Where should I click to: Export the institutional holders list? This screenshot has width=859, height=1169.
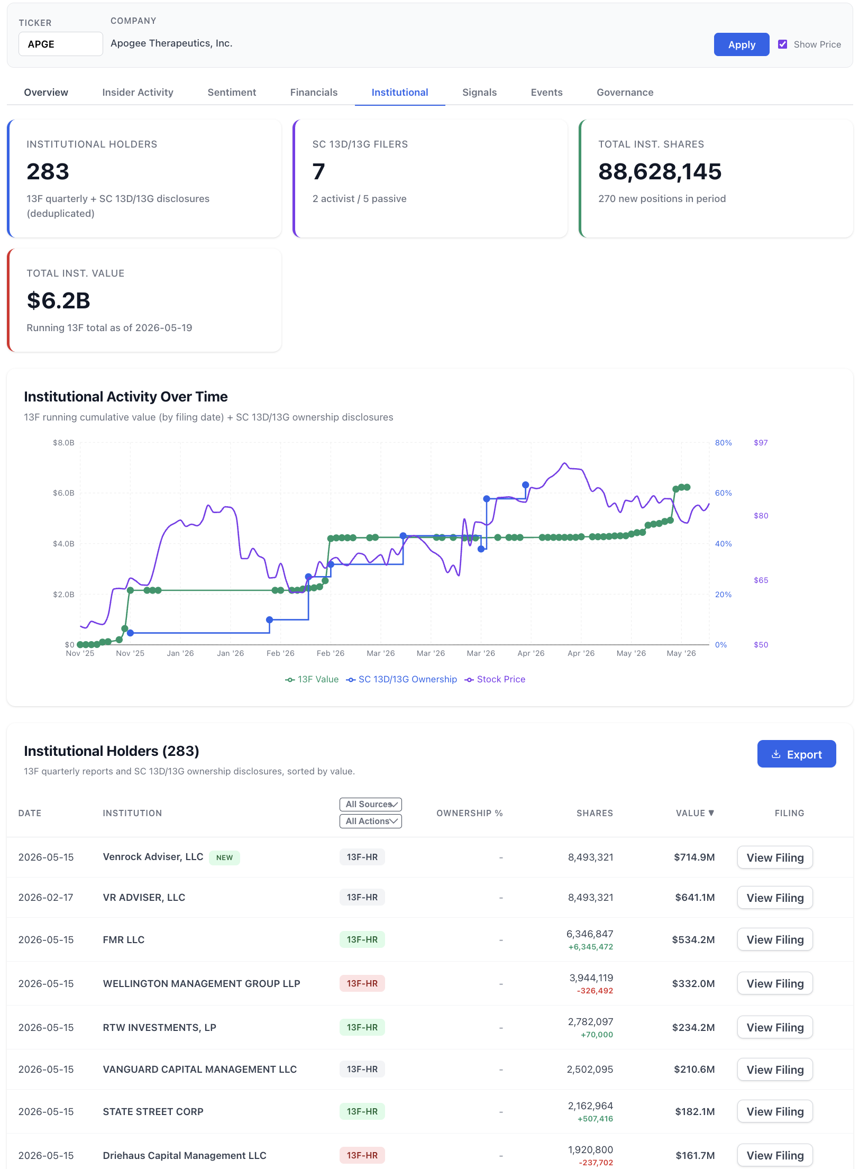797,754
